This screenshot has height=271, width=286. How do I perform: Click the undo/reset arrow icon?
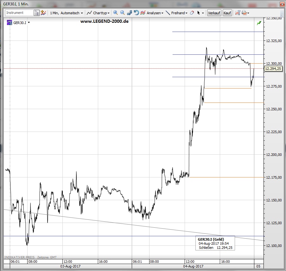pos(137,13)
